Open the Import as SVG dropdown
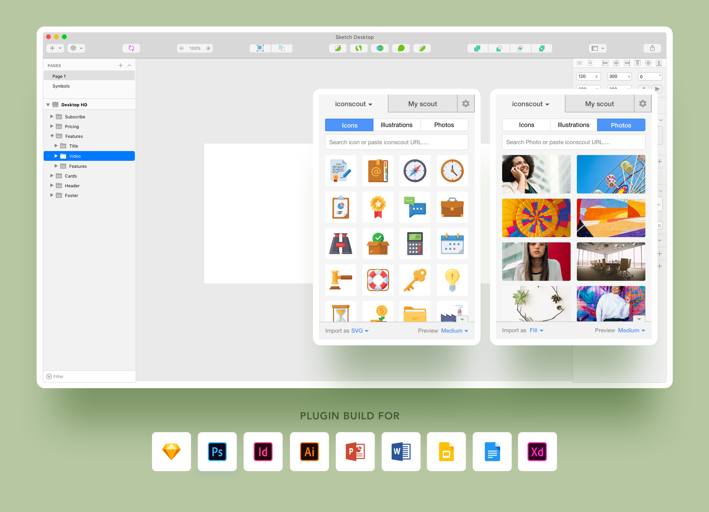This screenshot has width=709, height=512. pyautogui.click(x=359, y=331)
